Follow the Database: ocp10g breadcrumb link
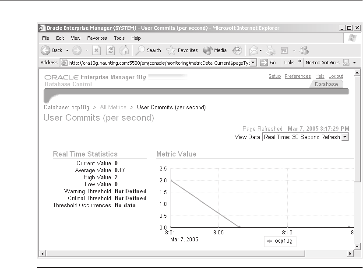 coord(67,107)
